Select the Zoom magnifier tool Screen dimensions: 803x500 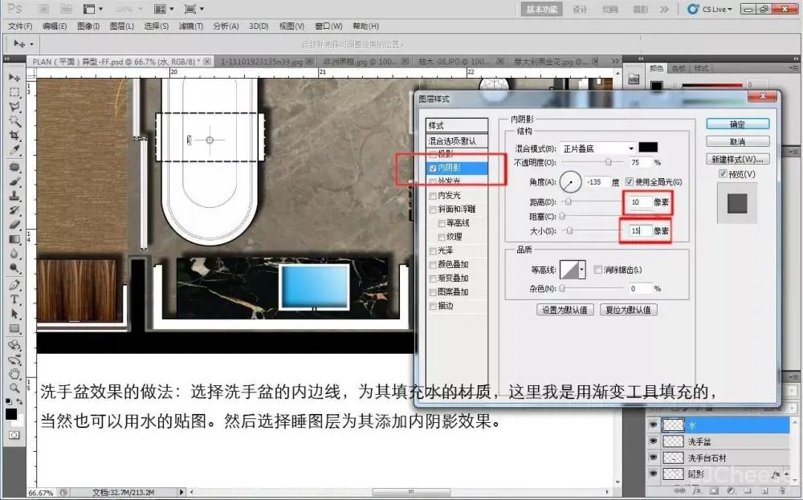click(x=14, y=388)
